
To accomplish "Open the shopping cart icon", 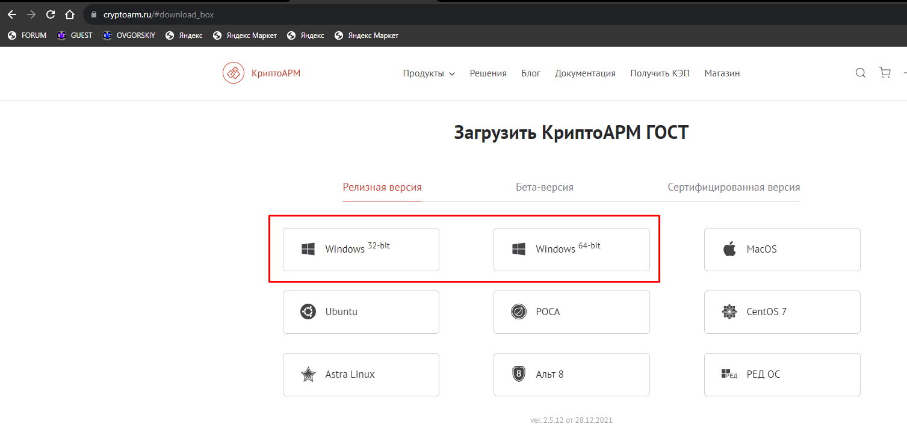I will point(885,73).
